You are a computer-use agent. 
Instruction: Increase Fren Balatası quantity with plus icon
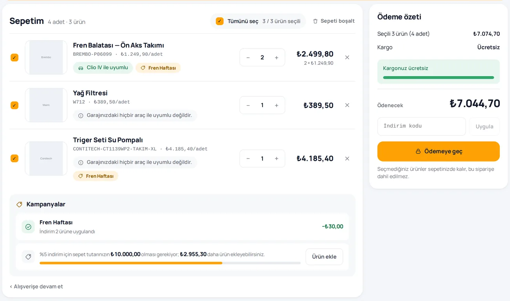click(277, 58)
